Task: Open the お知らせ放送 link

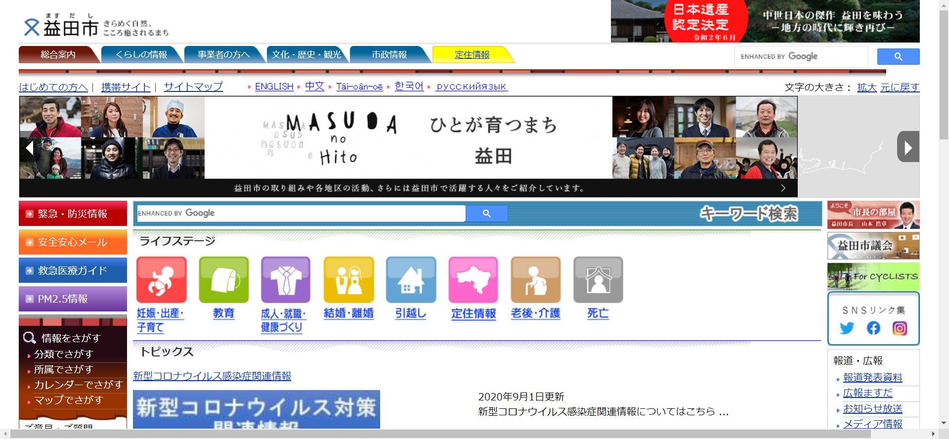Action: pyautogui.click(x=872, y=408)
